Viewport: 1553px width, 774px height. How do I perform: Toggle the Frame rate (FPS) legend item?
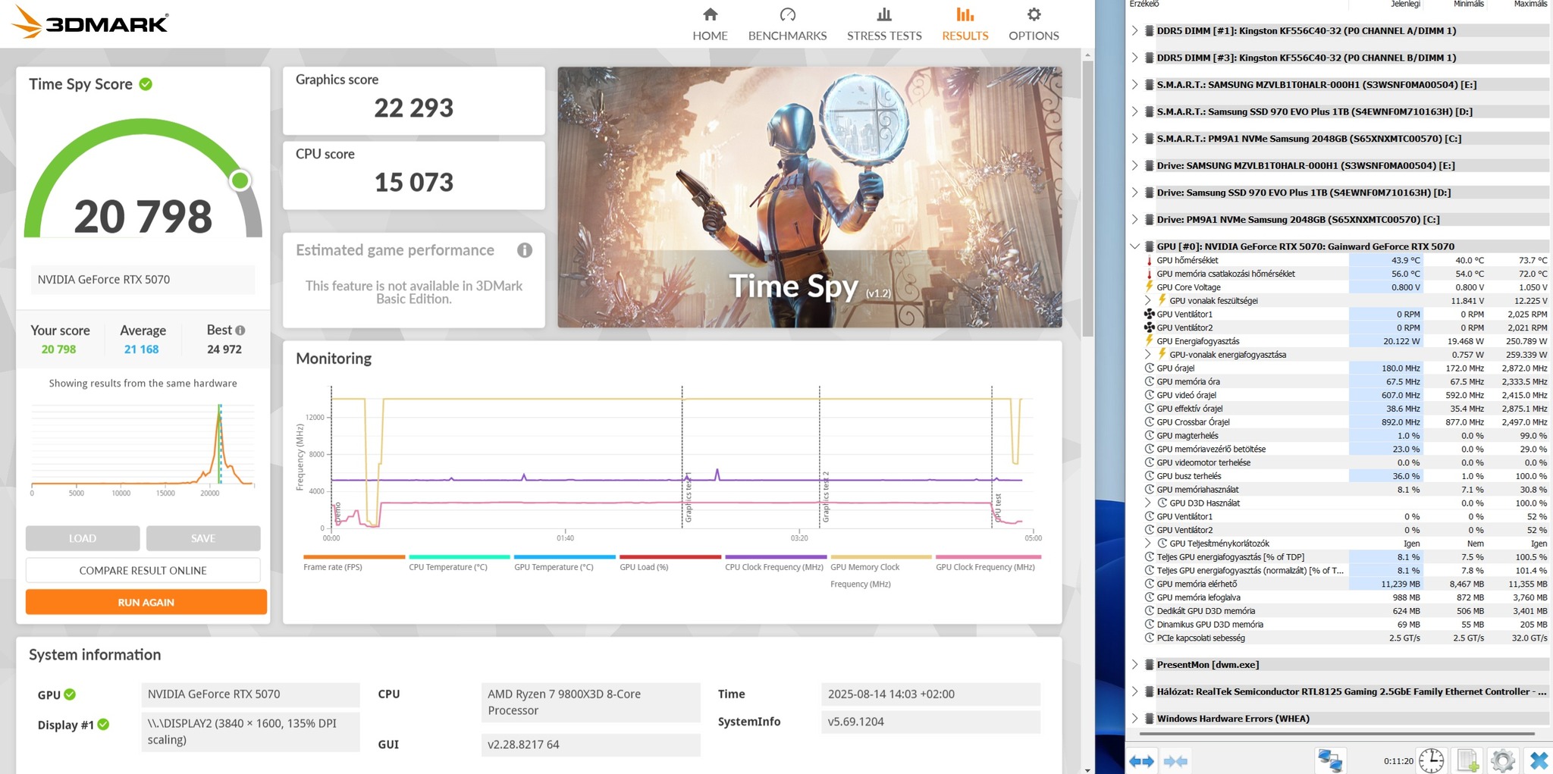(353, 563)
